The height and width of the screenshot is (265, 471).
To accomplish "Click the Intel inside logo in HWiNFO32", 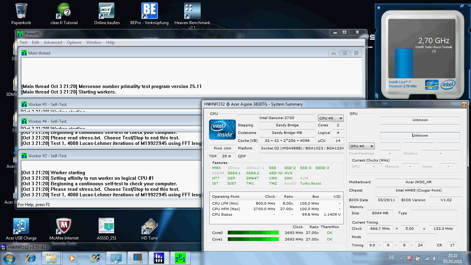I will click(x=222, y=130).
